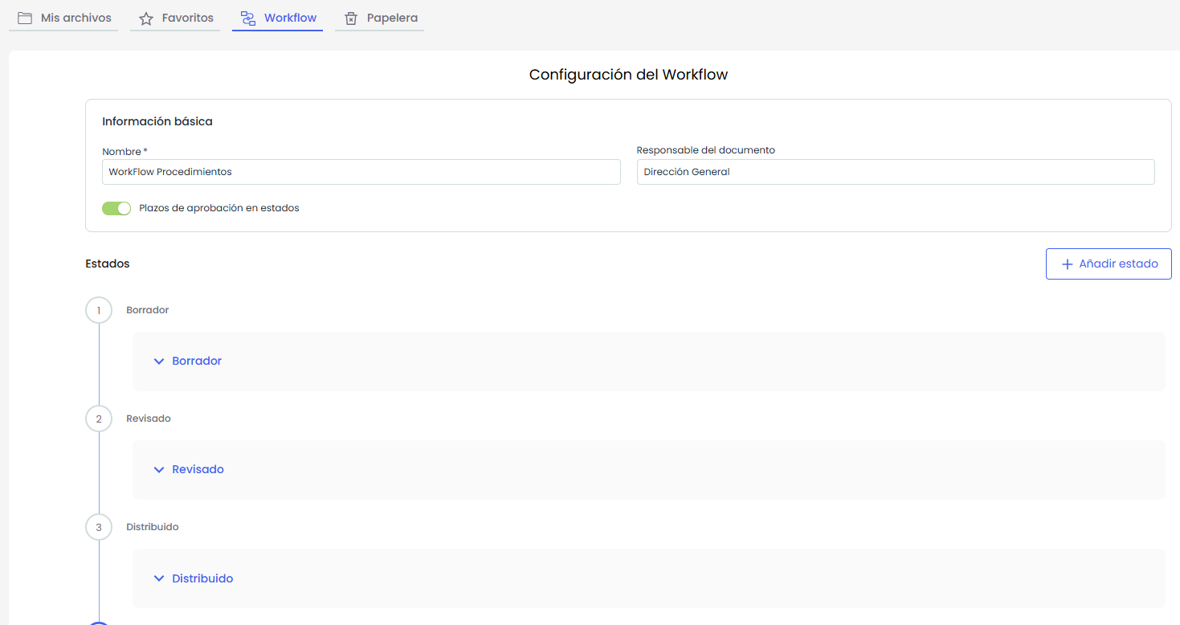Expand the Borrador state chevron
This screenshot has width=1180, height=625.
tap(158, 362)
